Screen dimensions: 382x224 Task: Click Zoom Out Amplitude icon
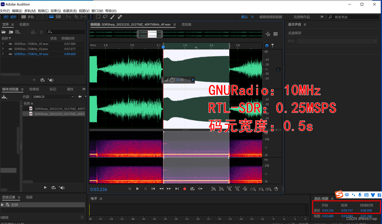pyautogui.click(x=222, y=189)
